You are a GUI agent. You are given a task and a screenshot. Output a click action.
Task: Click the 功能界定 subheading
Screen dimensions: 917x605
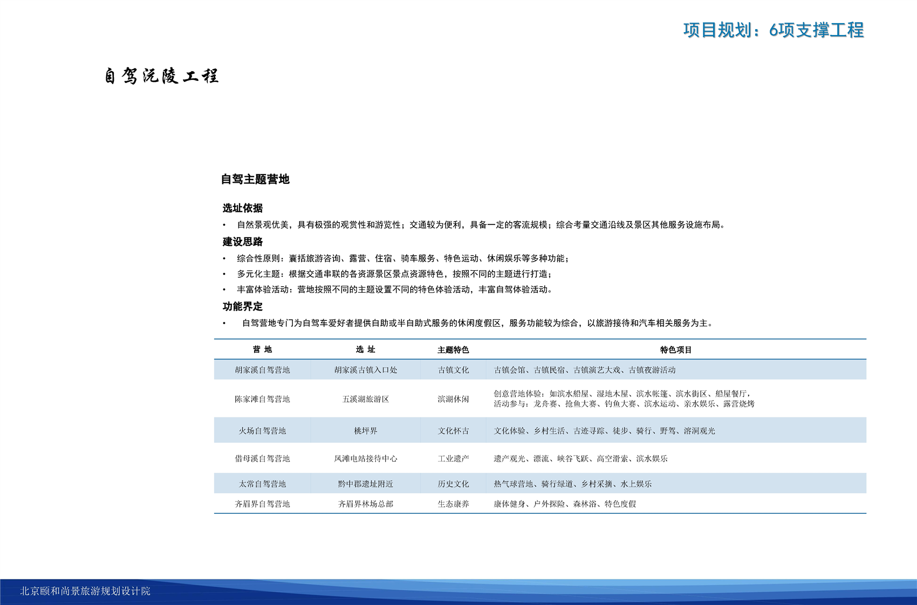tap(243, 307)
